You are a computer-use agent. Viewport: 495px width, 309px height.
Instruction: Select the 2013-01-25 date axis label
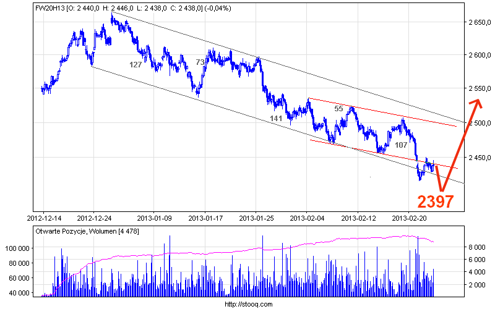(x=256, y=218)
